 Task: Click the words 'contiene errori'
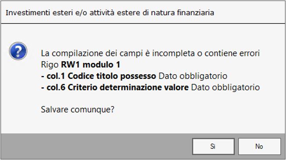click(x=232, y=53)
